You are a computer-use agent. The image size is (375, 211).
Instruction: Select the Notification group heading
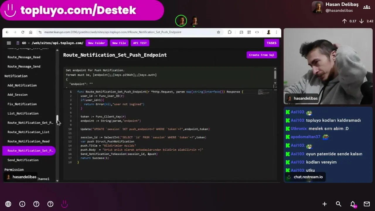pos(16,76)
